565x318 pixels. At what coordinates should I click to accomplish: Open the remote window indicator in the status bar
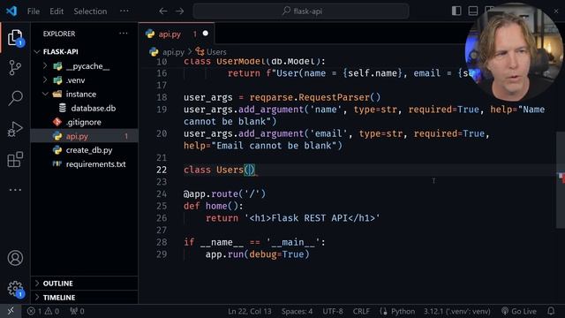pos(11,311)
